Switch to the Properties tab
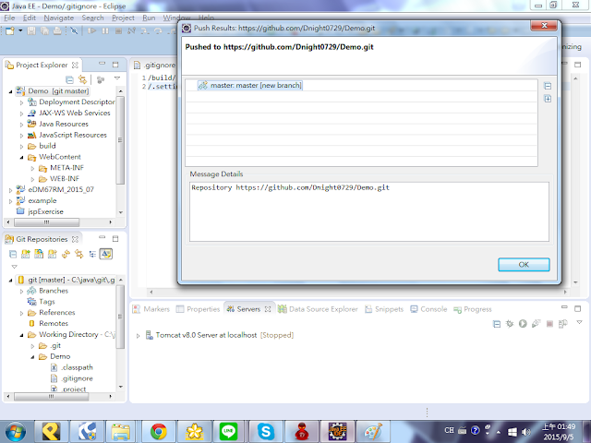This screenshot has height=443, width=591. (199, 309)
